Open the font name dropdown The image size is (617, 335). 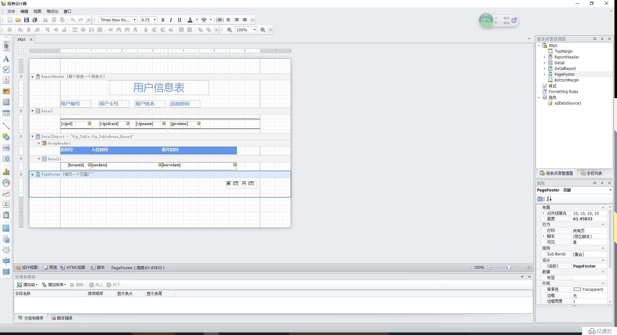(134, 20)
